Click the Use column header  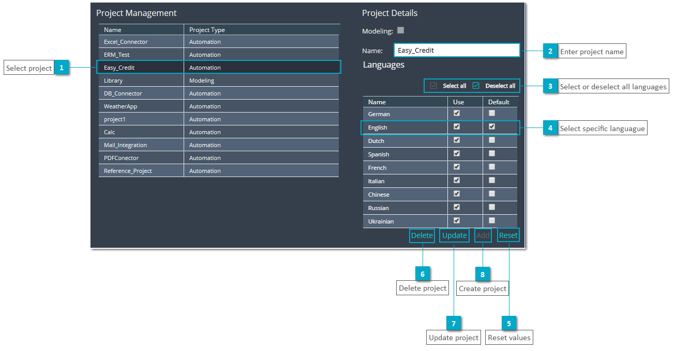point(465,102)
